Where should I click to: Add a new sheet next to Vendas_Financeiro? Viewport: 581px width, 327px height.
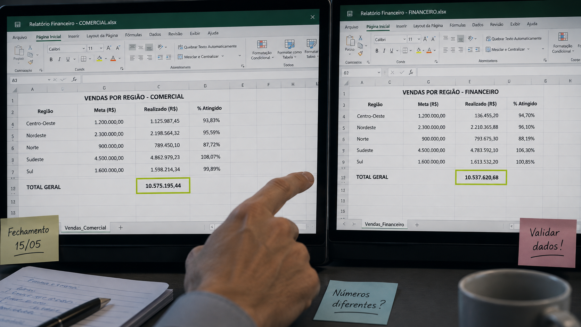click(417, 225)
